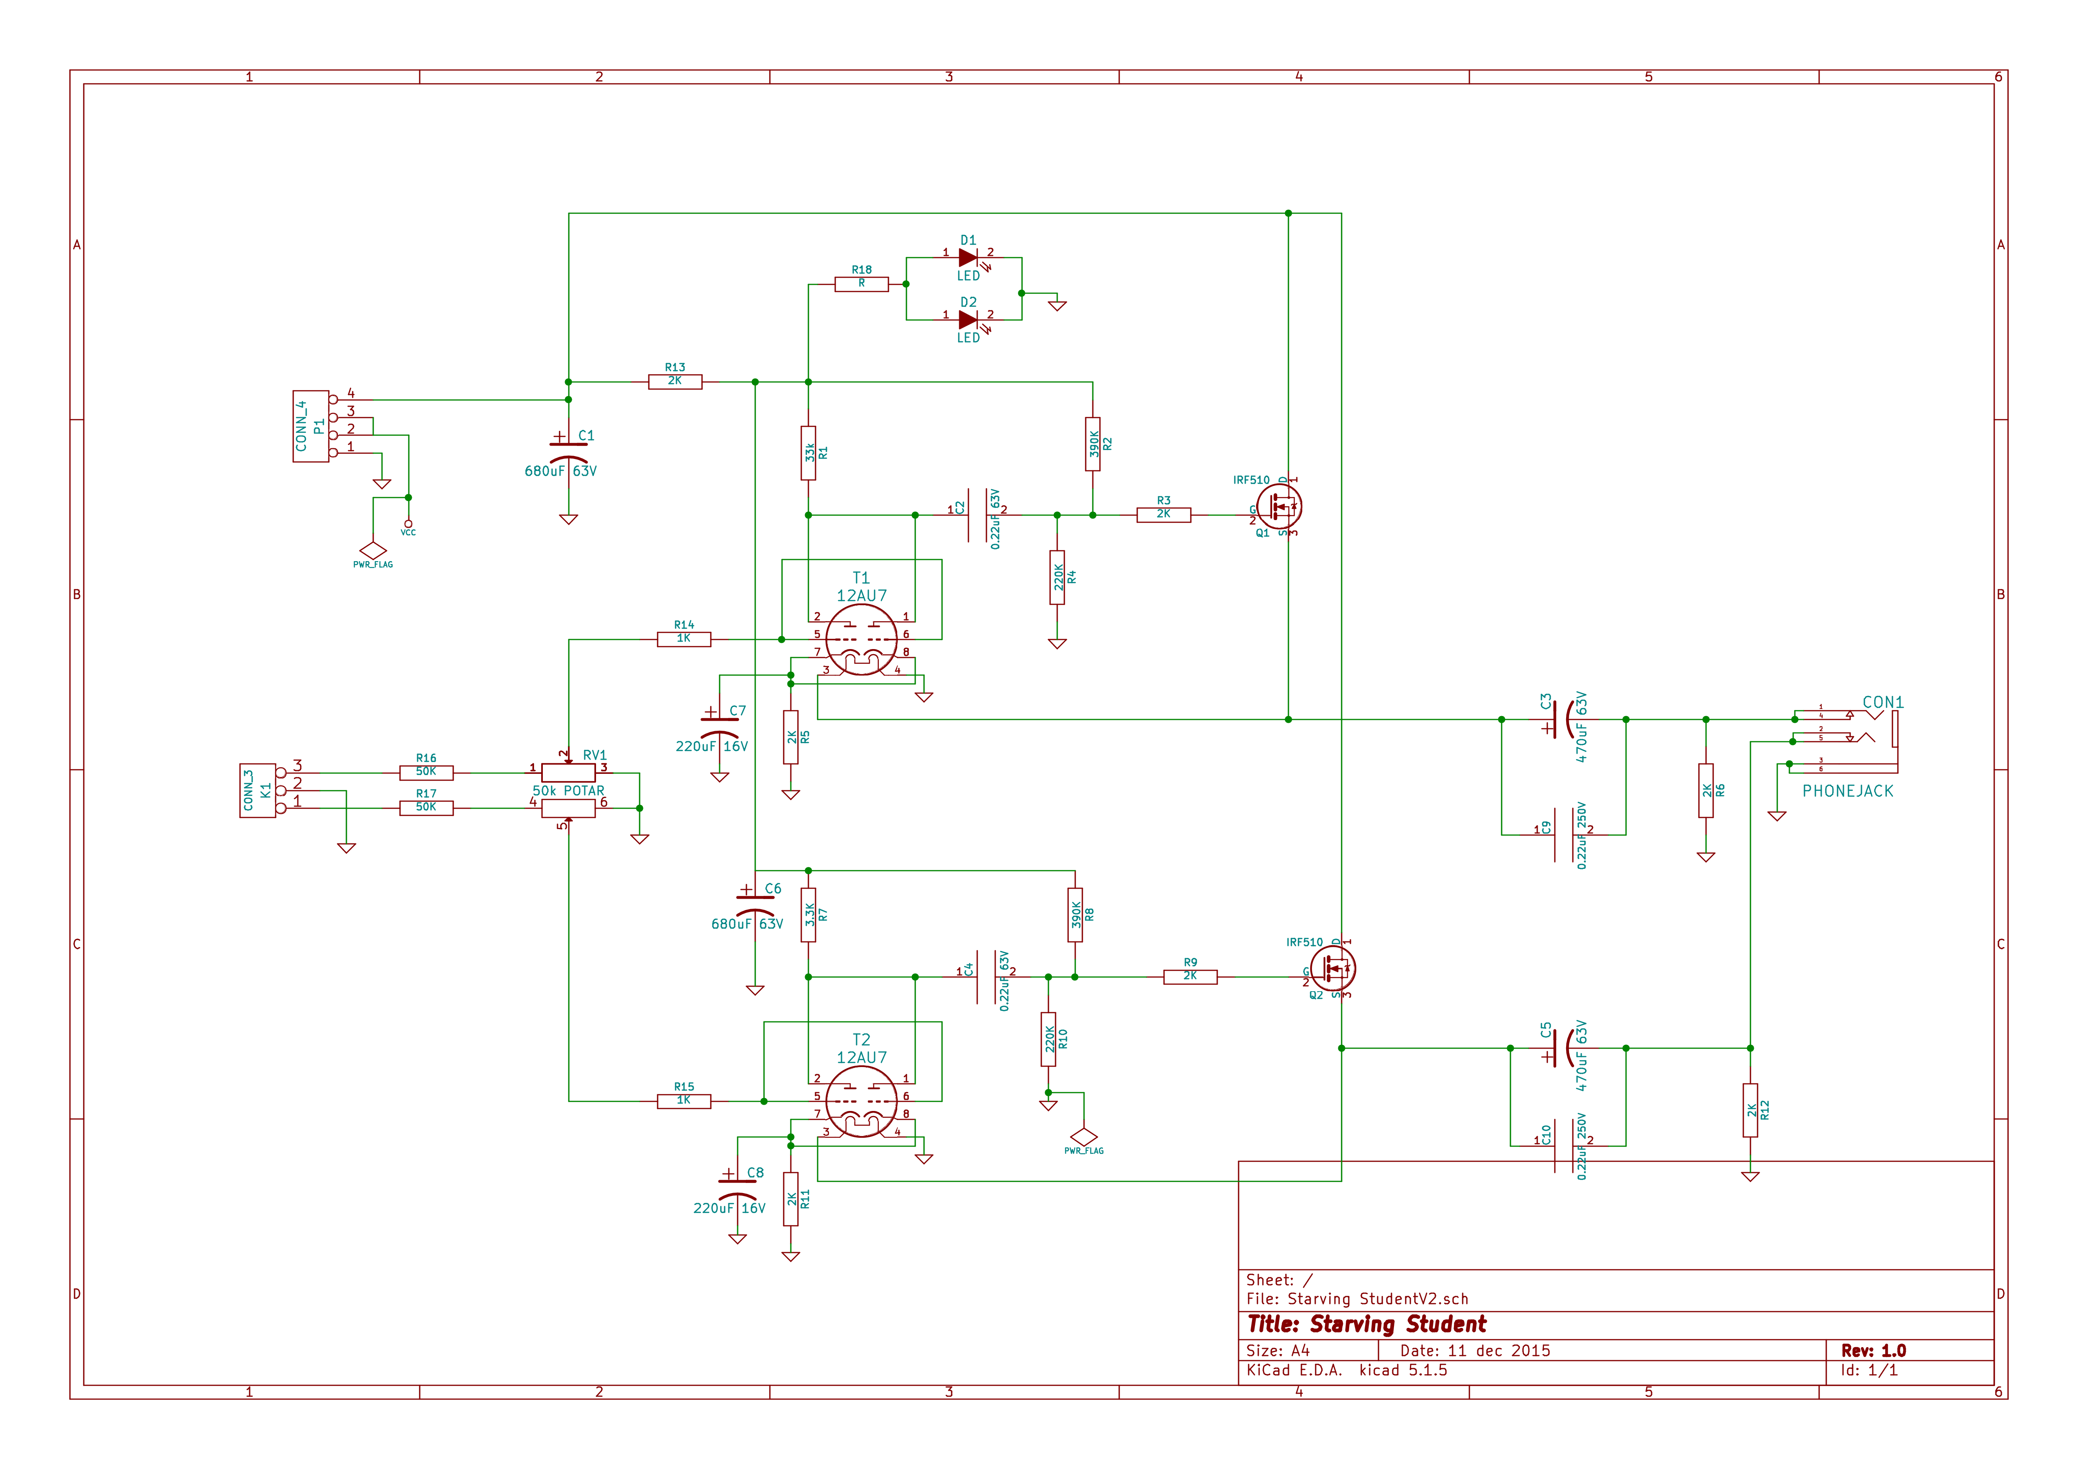Click the R5 2K resistor
Screen dimensions: 2078x1469
point(791,737)
